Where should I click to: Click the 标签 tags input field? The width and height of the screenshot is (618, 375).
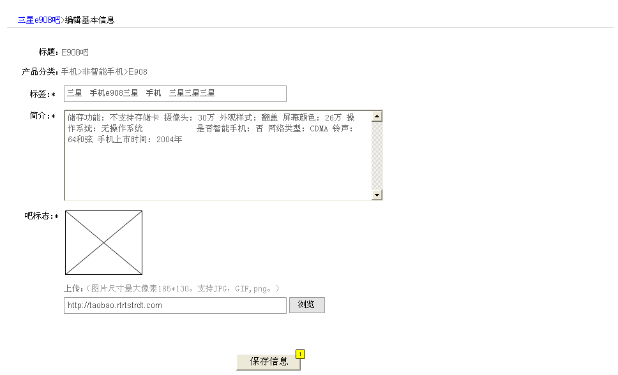pyautogui.click(x=175, y=94)
